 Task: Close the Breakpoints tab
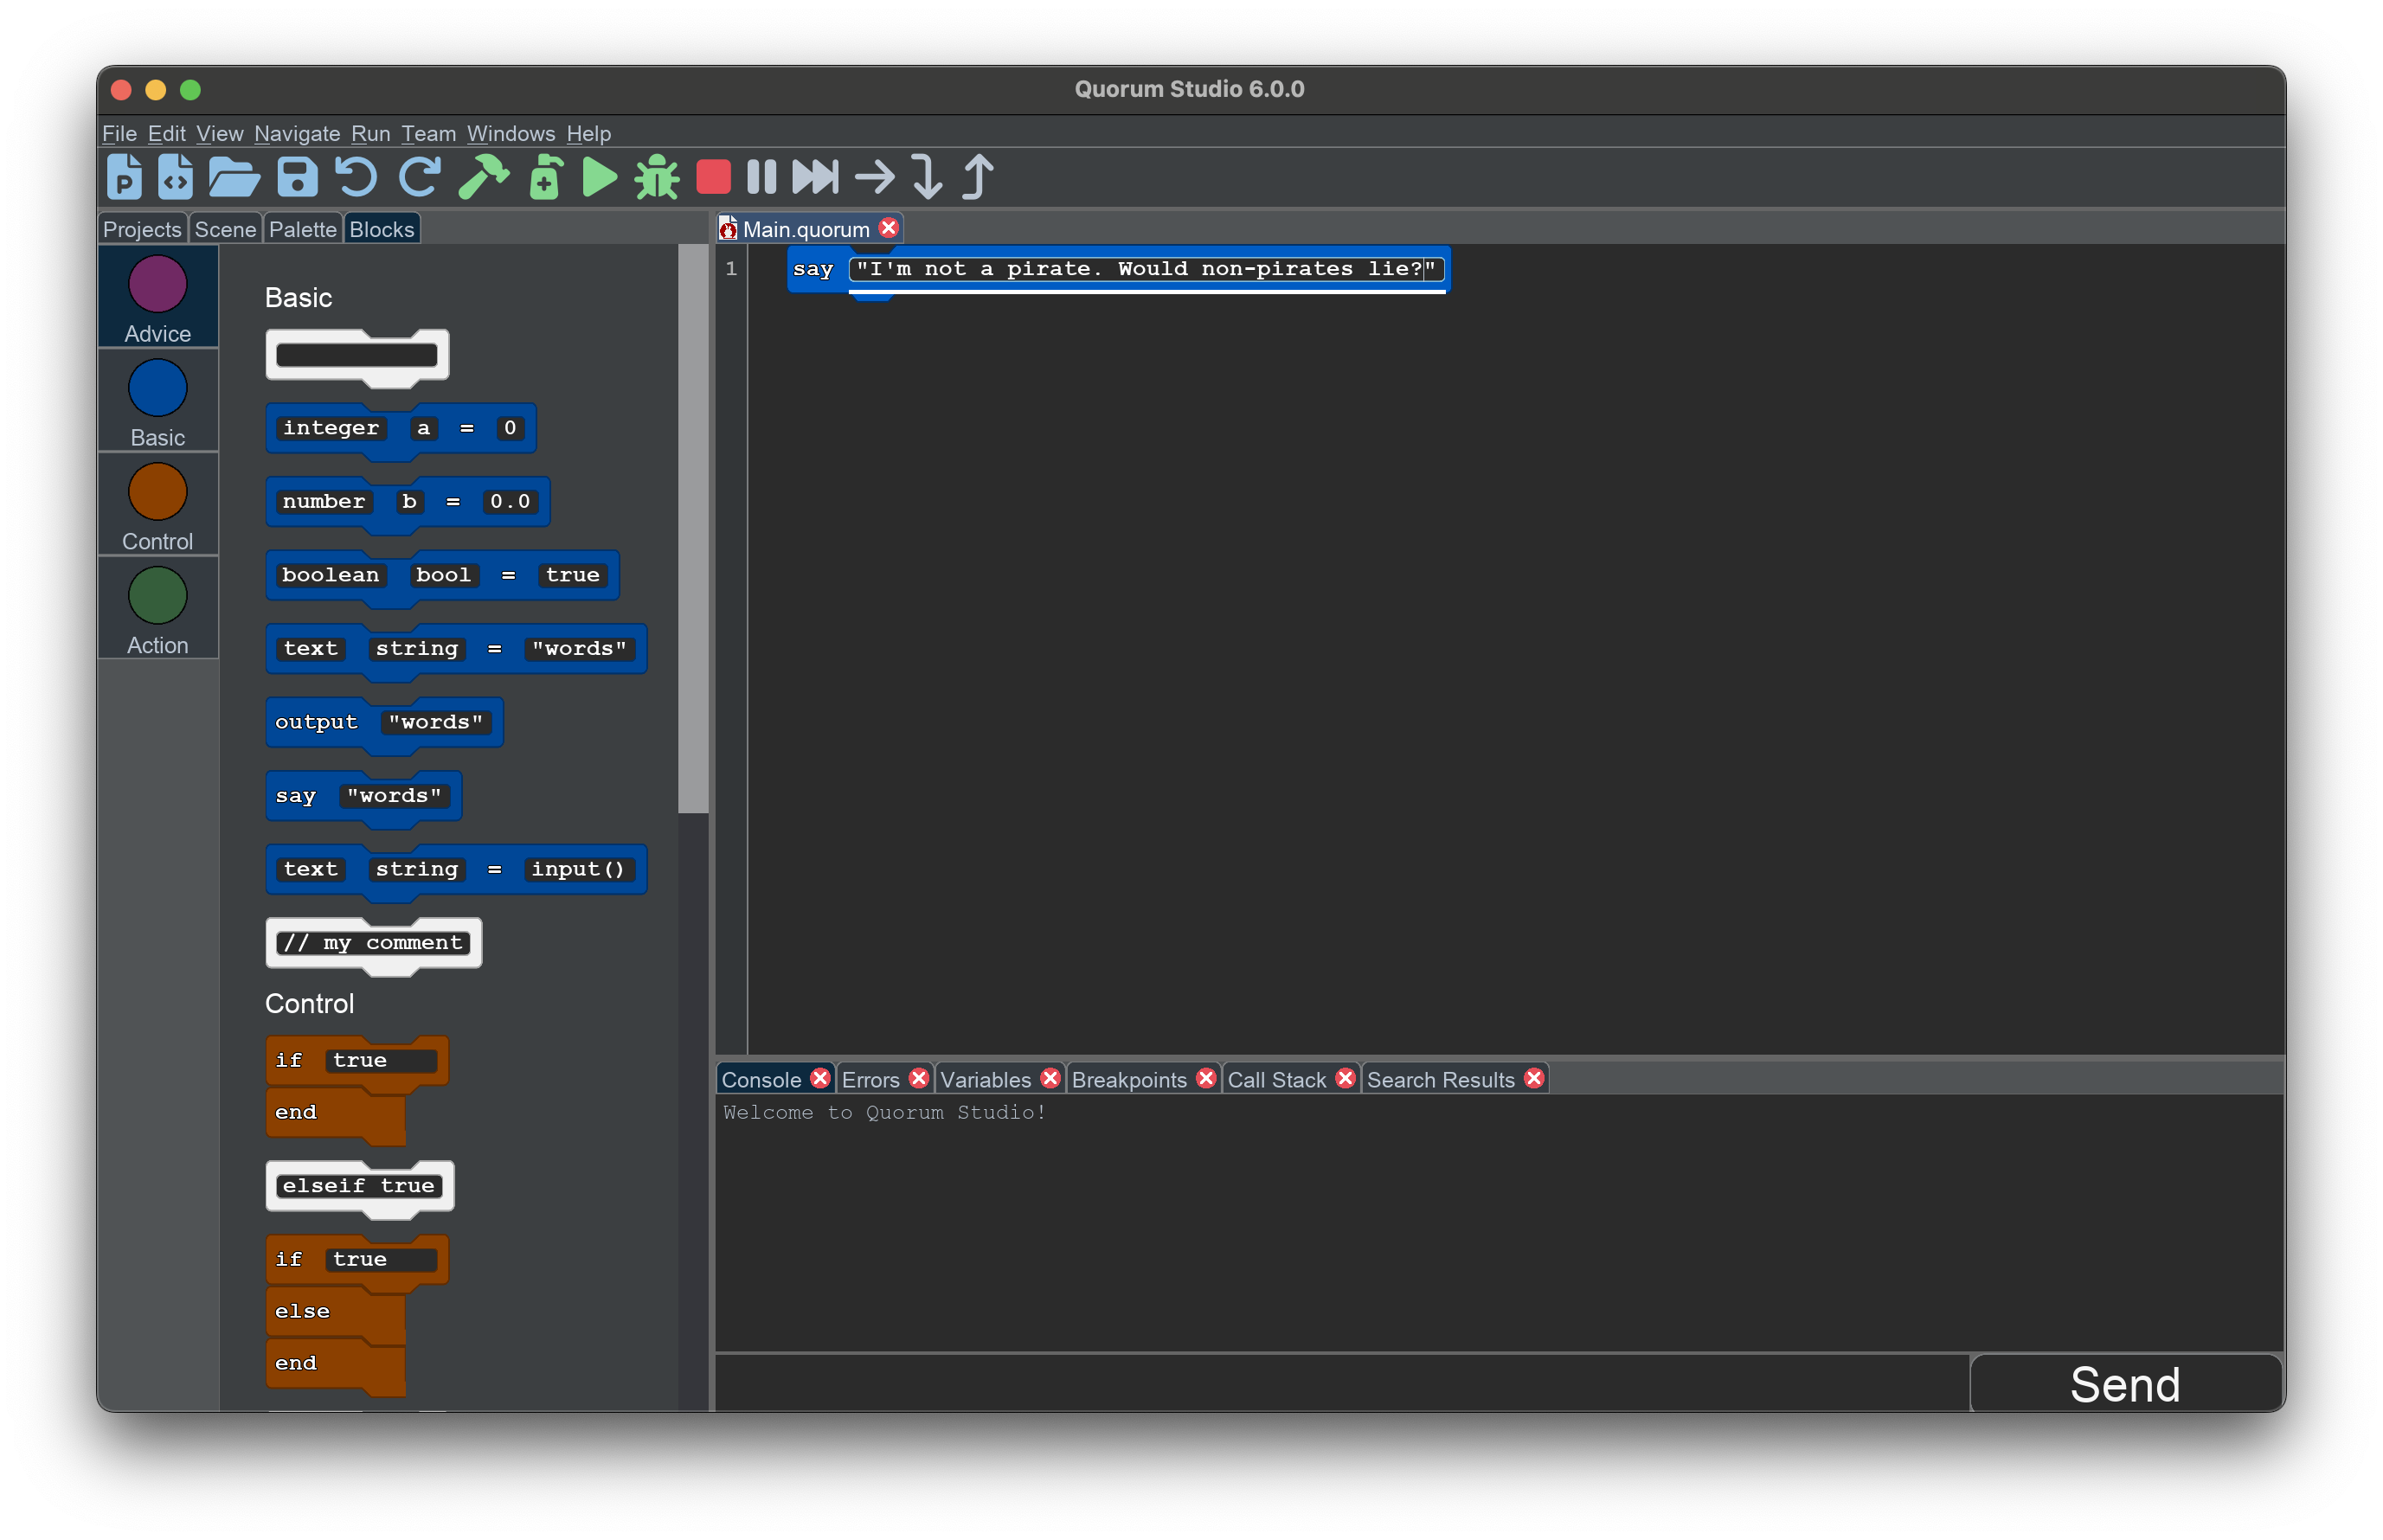[1206, 1079]
